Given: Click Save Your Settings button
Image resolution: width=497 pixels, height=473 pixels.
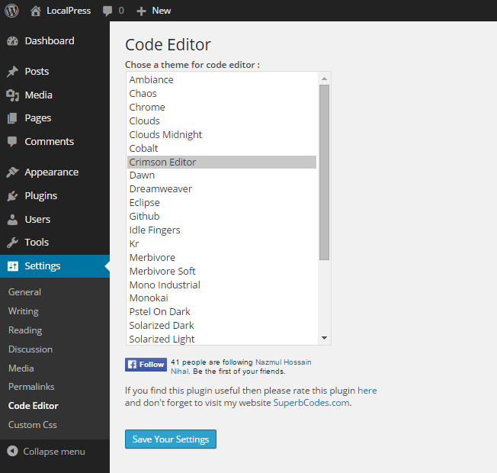Looking at the screenshot, I should tap(171, 439).
